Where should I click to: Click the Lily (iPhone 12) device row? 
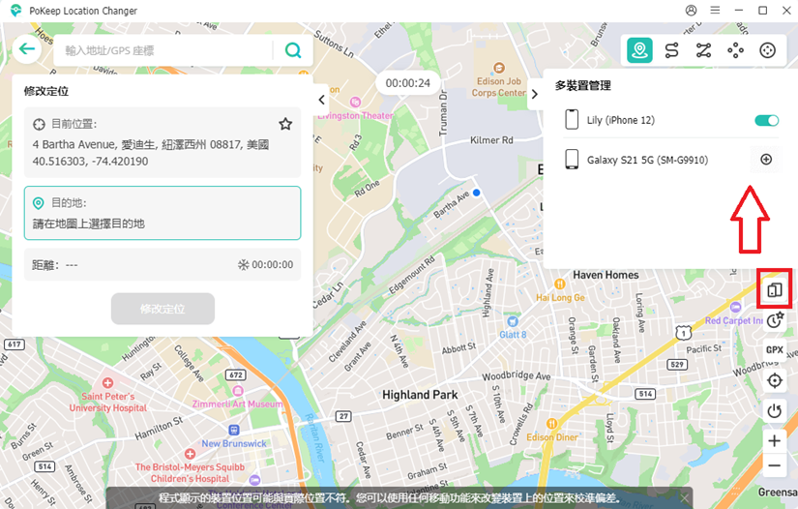coord(670,120)
